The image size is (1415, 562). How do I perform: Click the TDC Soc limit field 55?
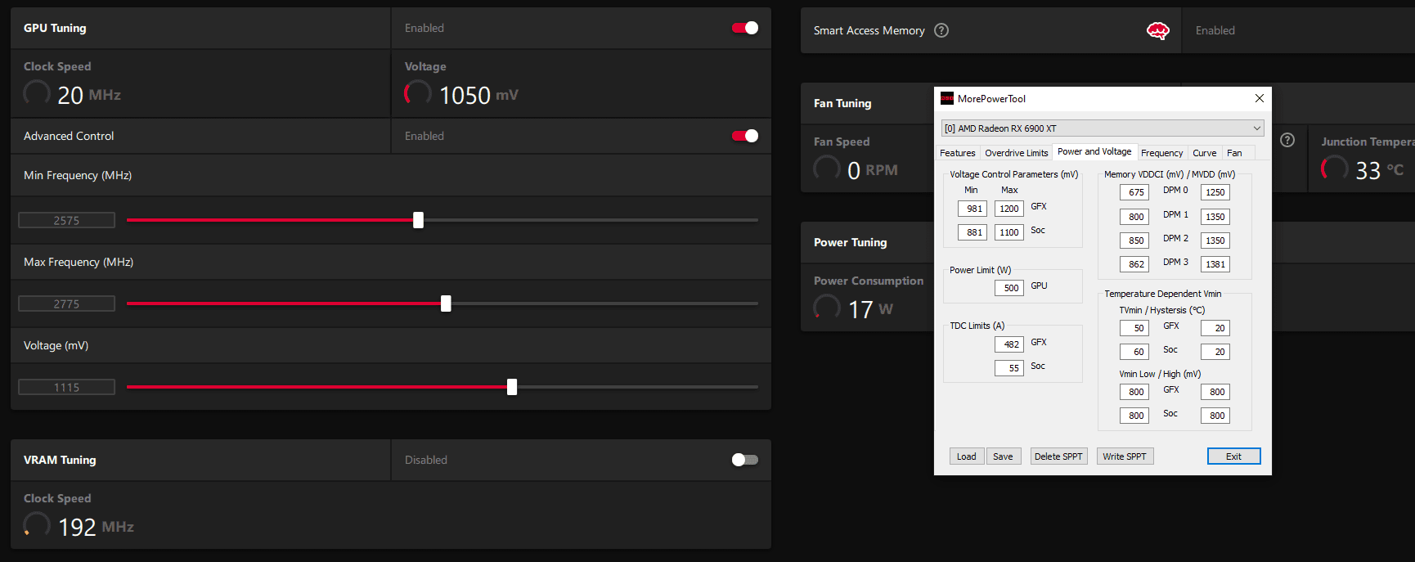[1009, 368]
